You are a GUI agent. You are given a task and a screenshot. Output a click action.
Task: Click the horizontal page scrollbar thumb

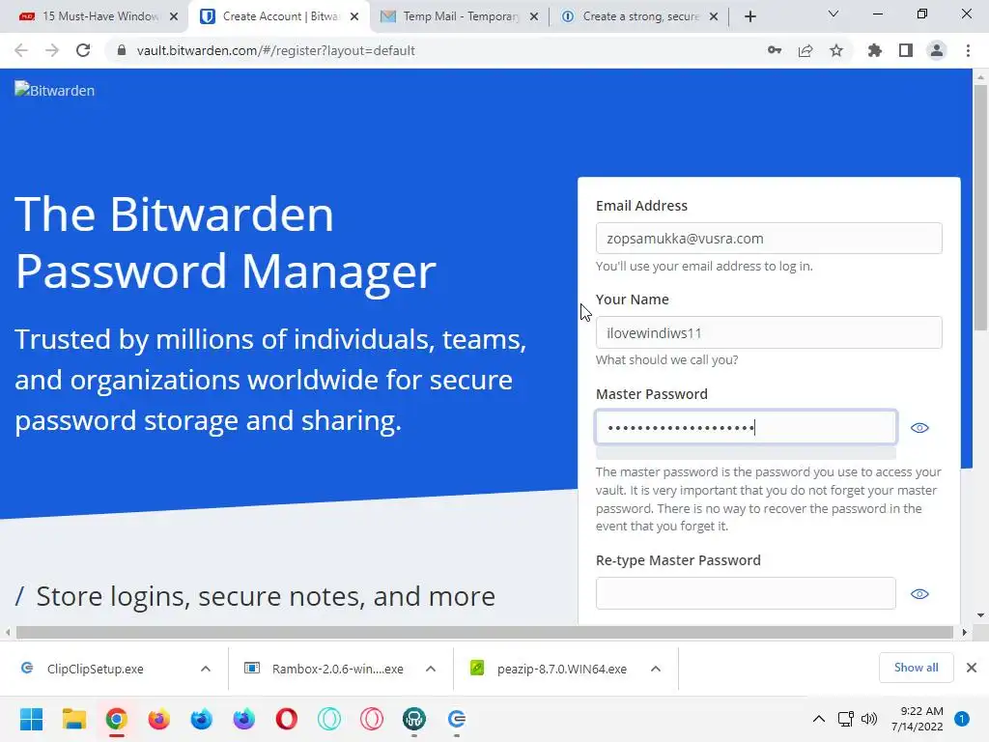click(x=485, y=632)
